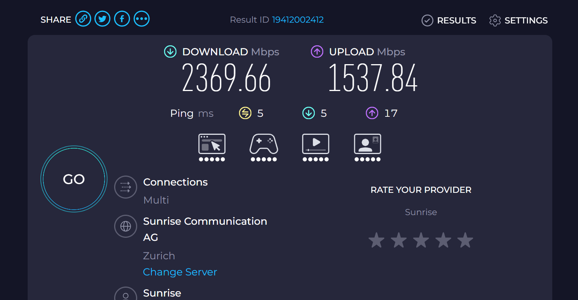Click the Sunrise ISP label at bottom
Image resolution: width=578 pixels, height=300 pixels.
click(162, 293)
